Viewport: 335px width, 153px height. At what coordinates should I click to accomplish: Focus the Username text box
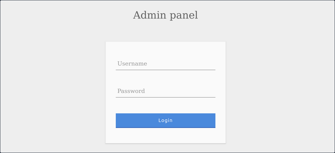165,64
